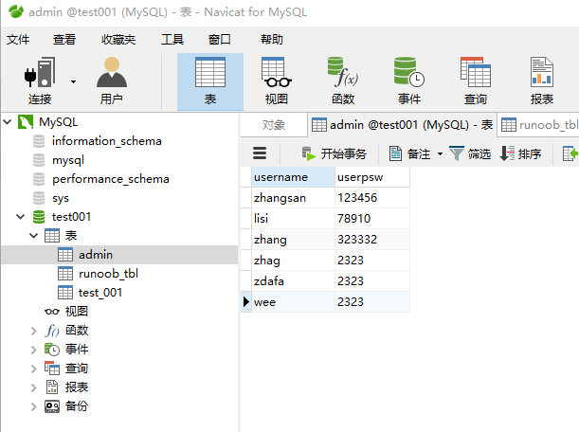This screenshot has height=432, width=579.
Task: Click the import/export icon after 排序
Action: [570, 153]
